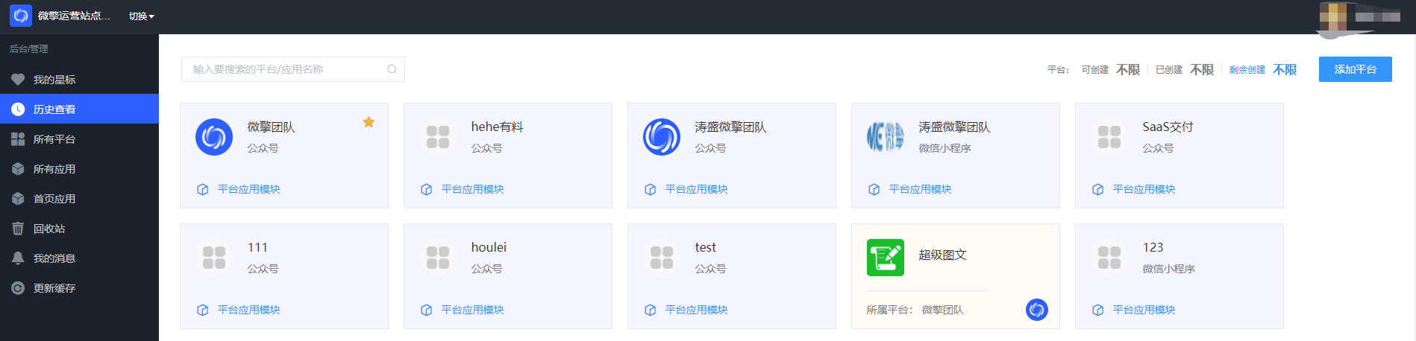Click the green 超级图文 app icon

[886, 258]
